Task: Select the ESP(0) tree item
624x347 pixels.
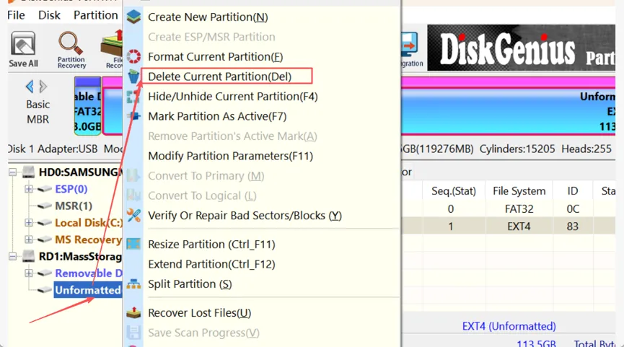Action: [71, 188]
